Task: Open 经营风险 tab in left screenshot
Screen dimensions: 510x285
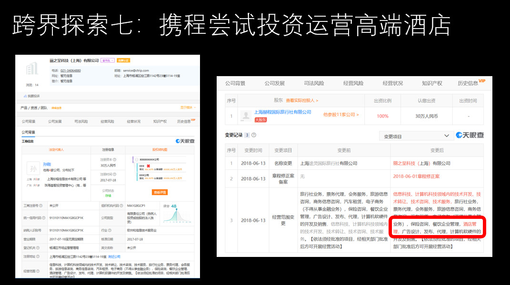Action: (x=107, y=121)
